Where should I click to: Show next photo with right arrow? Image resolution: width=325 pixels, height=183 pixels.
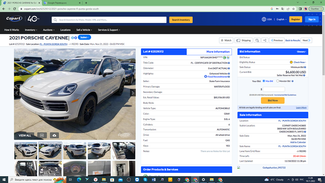[133, 93]
